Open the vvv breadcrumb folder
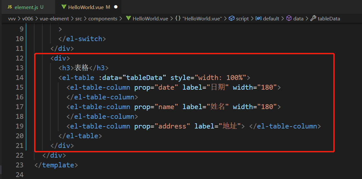Screen dimensions: 362x179 [12, 19]
